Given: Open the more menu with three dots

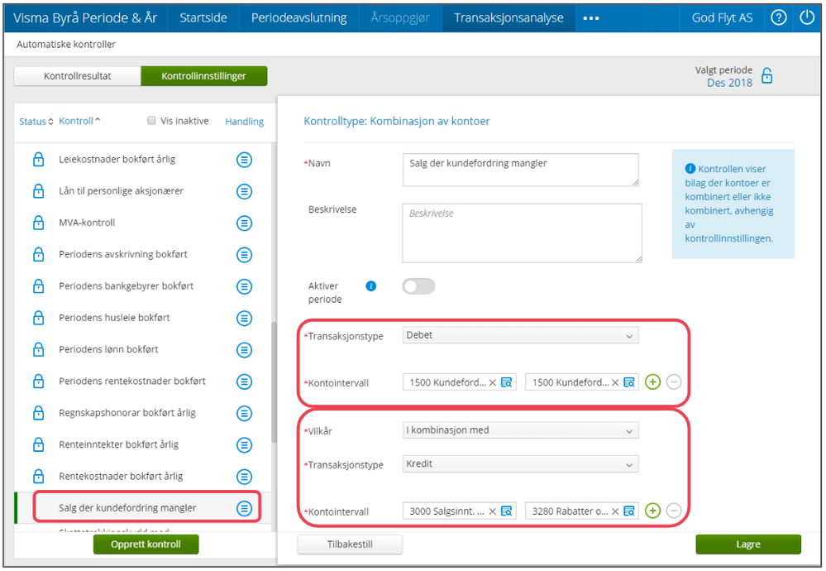Looking at the screenshot, I should (591, 18).
